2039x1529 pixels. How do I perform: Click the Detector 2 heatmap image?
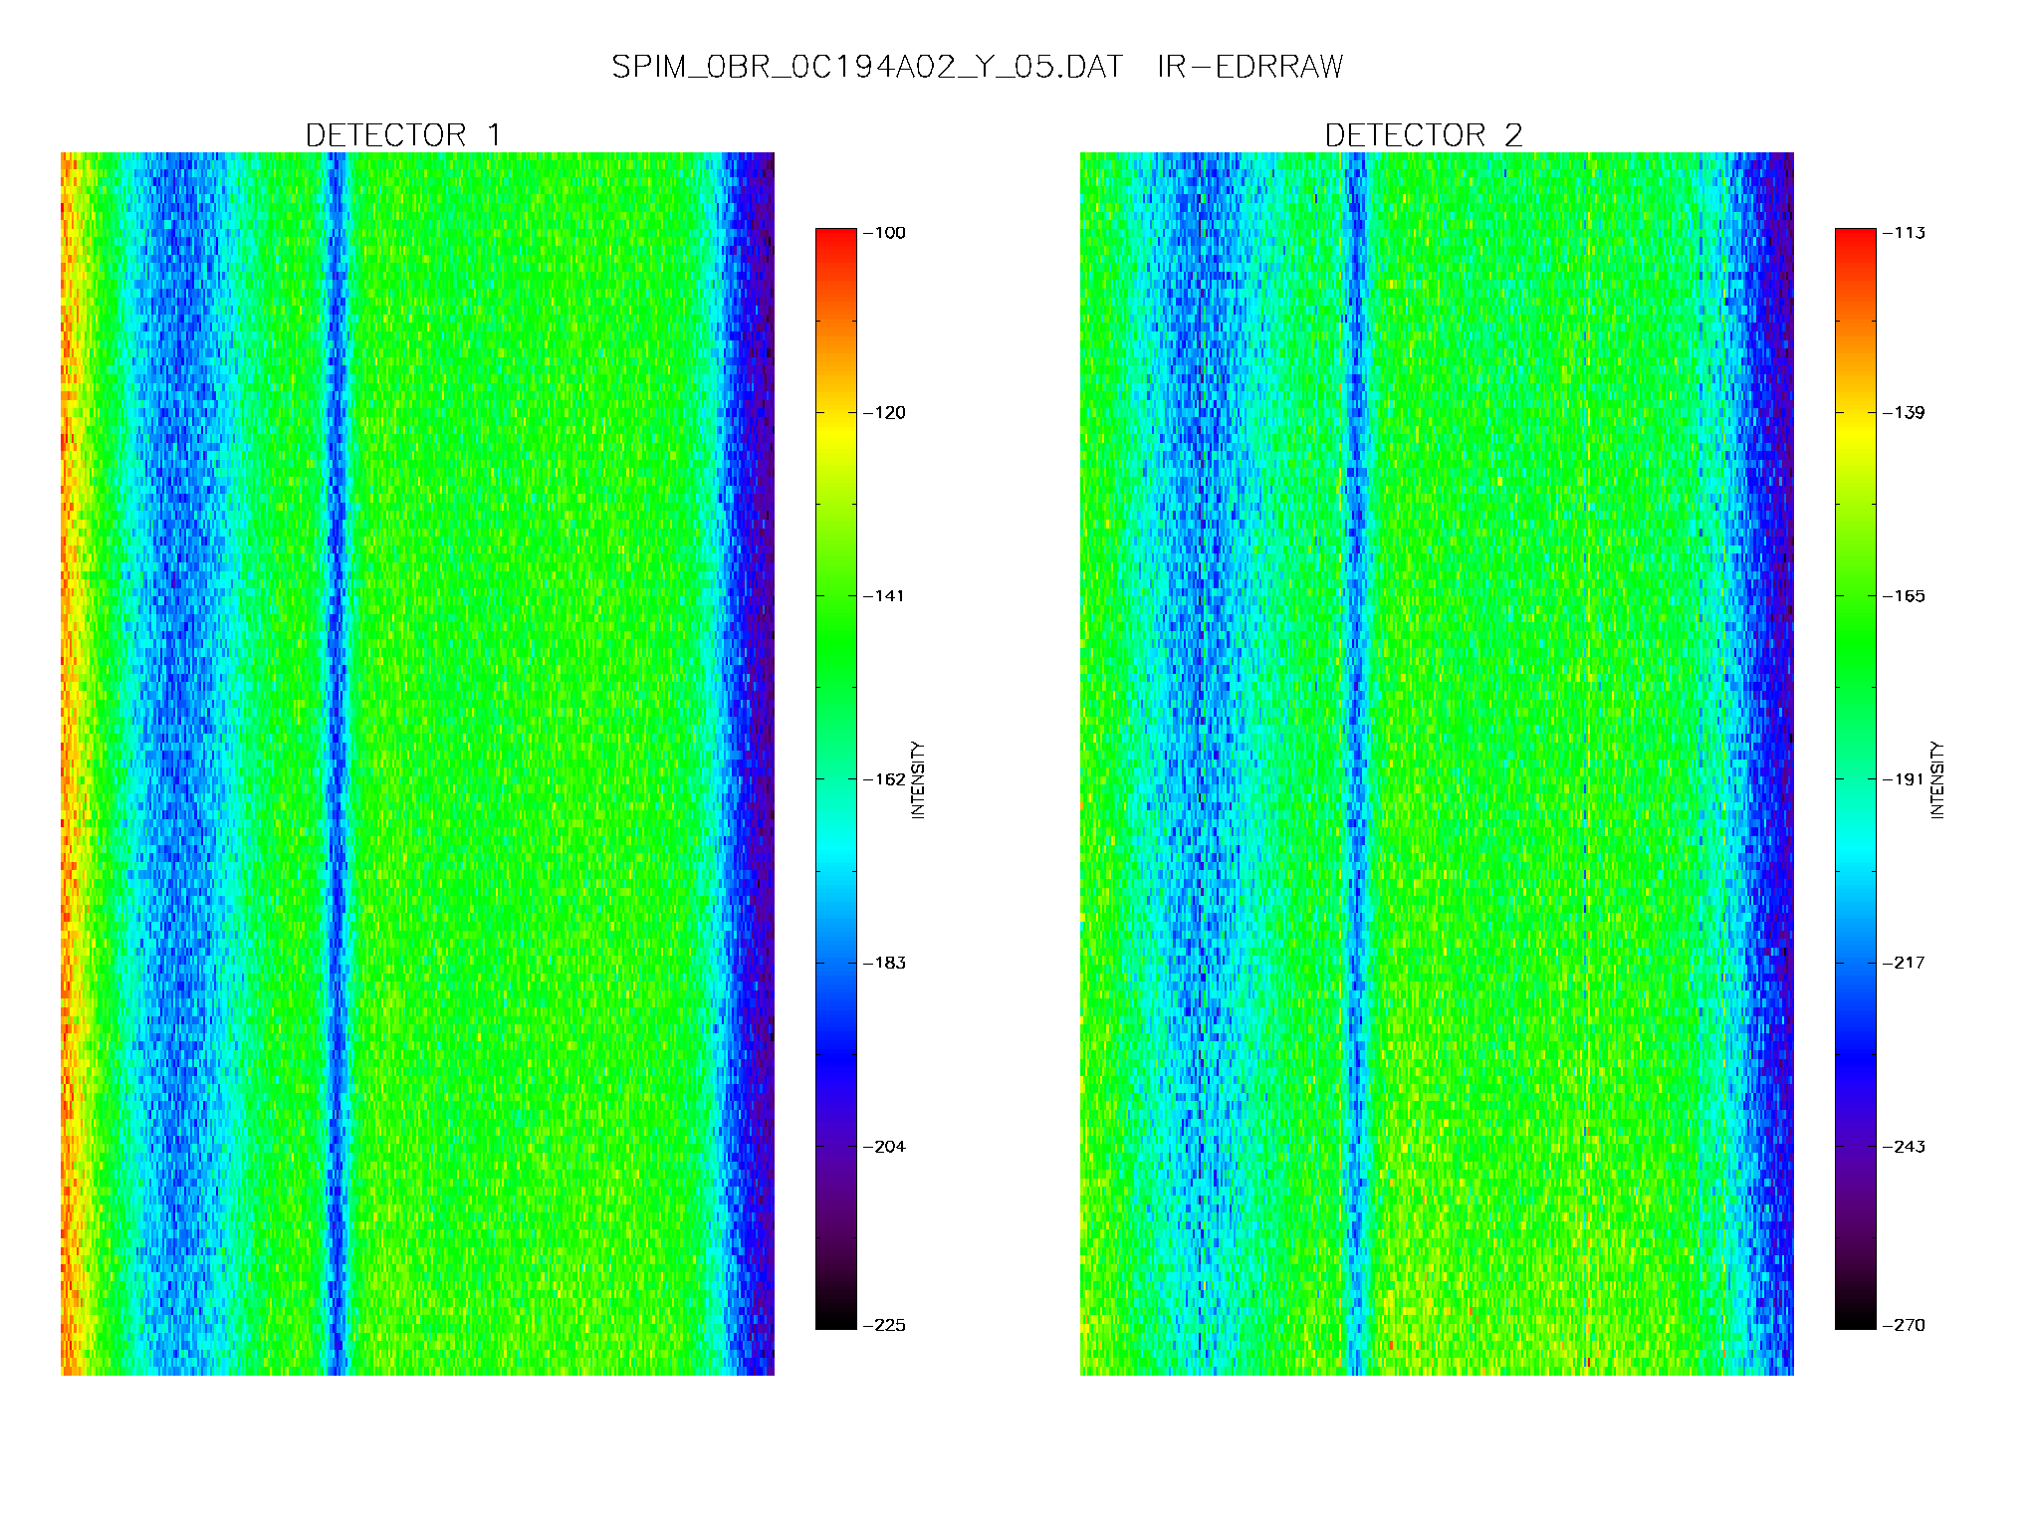pos(1437,764)
